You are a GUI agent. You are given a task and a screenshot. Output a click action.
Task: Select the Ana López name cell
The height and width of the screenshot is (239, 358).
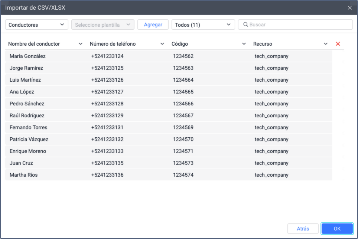[22, 92]
